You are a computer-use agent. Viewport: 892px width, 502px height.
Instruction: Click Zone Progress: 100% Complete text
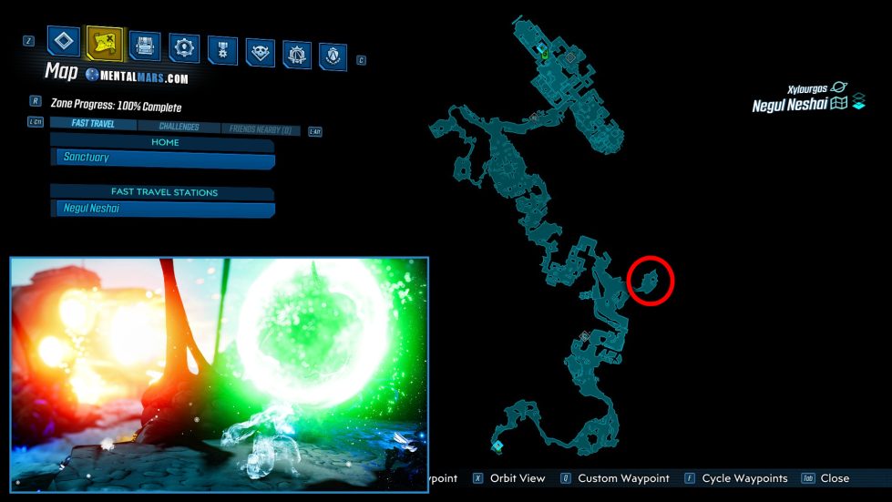click(116, 105)
